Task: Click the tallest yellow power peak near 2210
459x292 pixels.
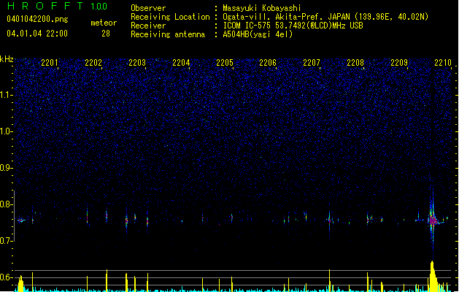Action: pos(432,276)
